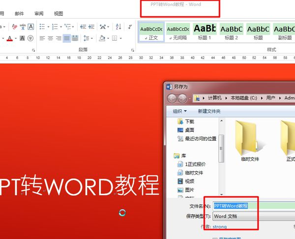Apply numbered list formatting
The height and width of the screenshot is (239, 295).
coord(55,27)
